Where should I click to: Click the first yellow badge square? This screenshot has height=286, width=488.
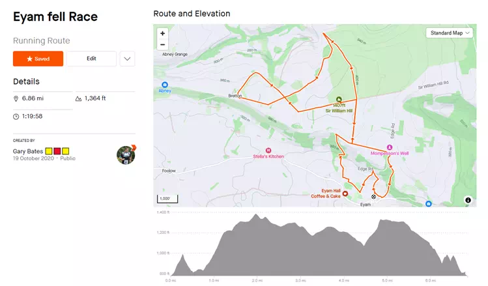coord(48,151)
